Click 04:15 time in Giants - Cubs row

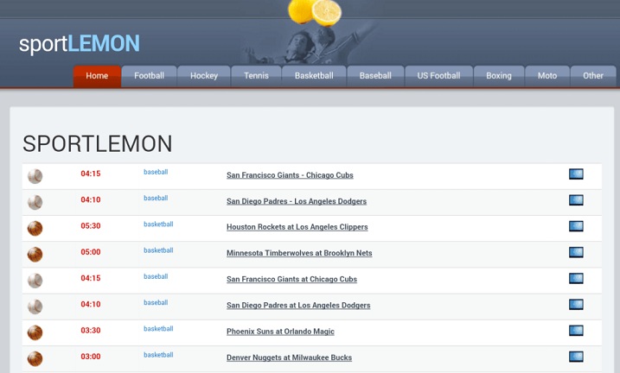91,174
